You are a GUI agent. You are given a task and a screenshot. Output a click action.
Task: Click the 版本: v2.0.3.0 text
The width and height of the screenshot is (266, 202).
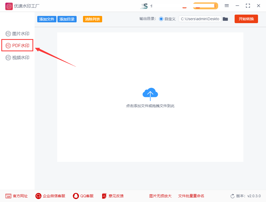(248, 196)
